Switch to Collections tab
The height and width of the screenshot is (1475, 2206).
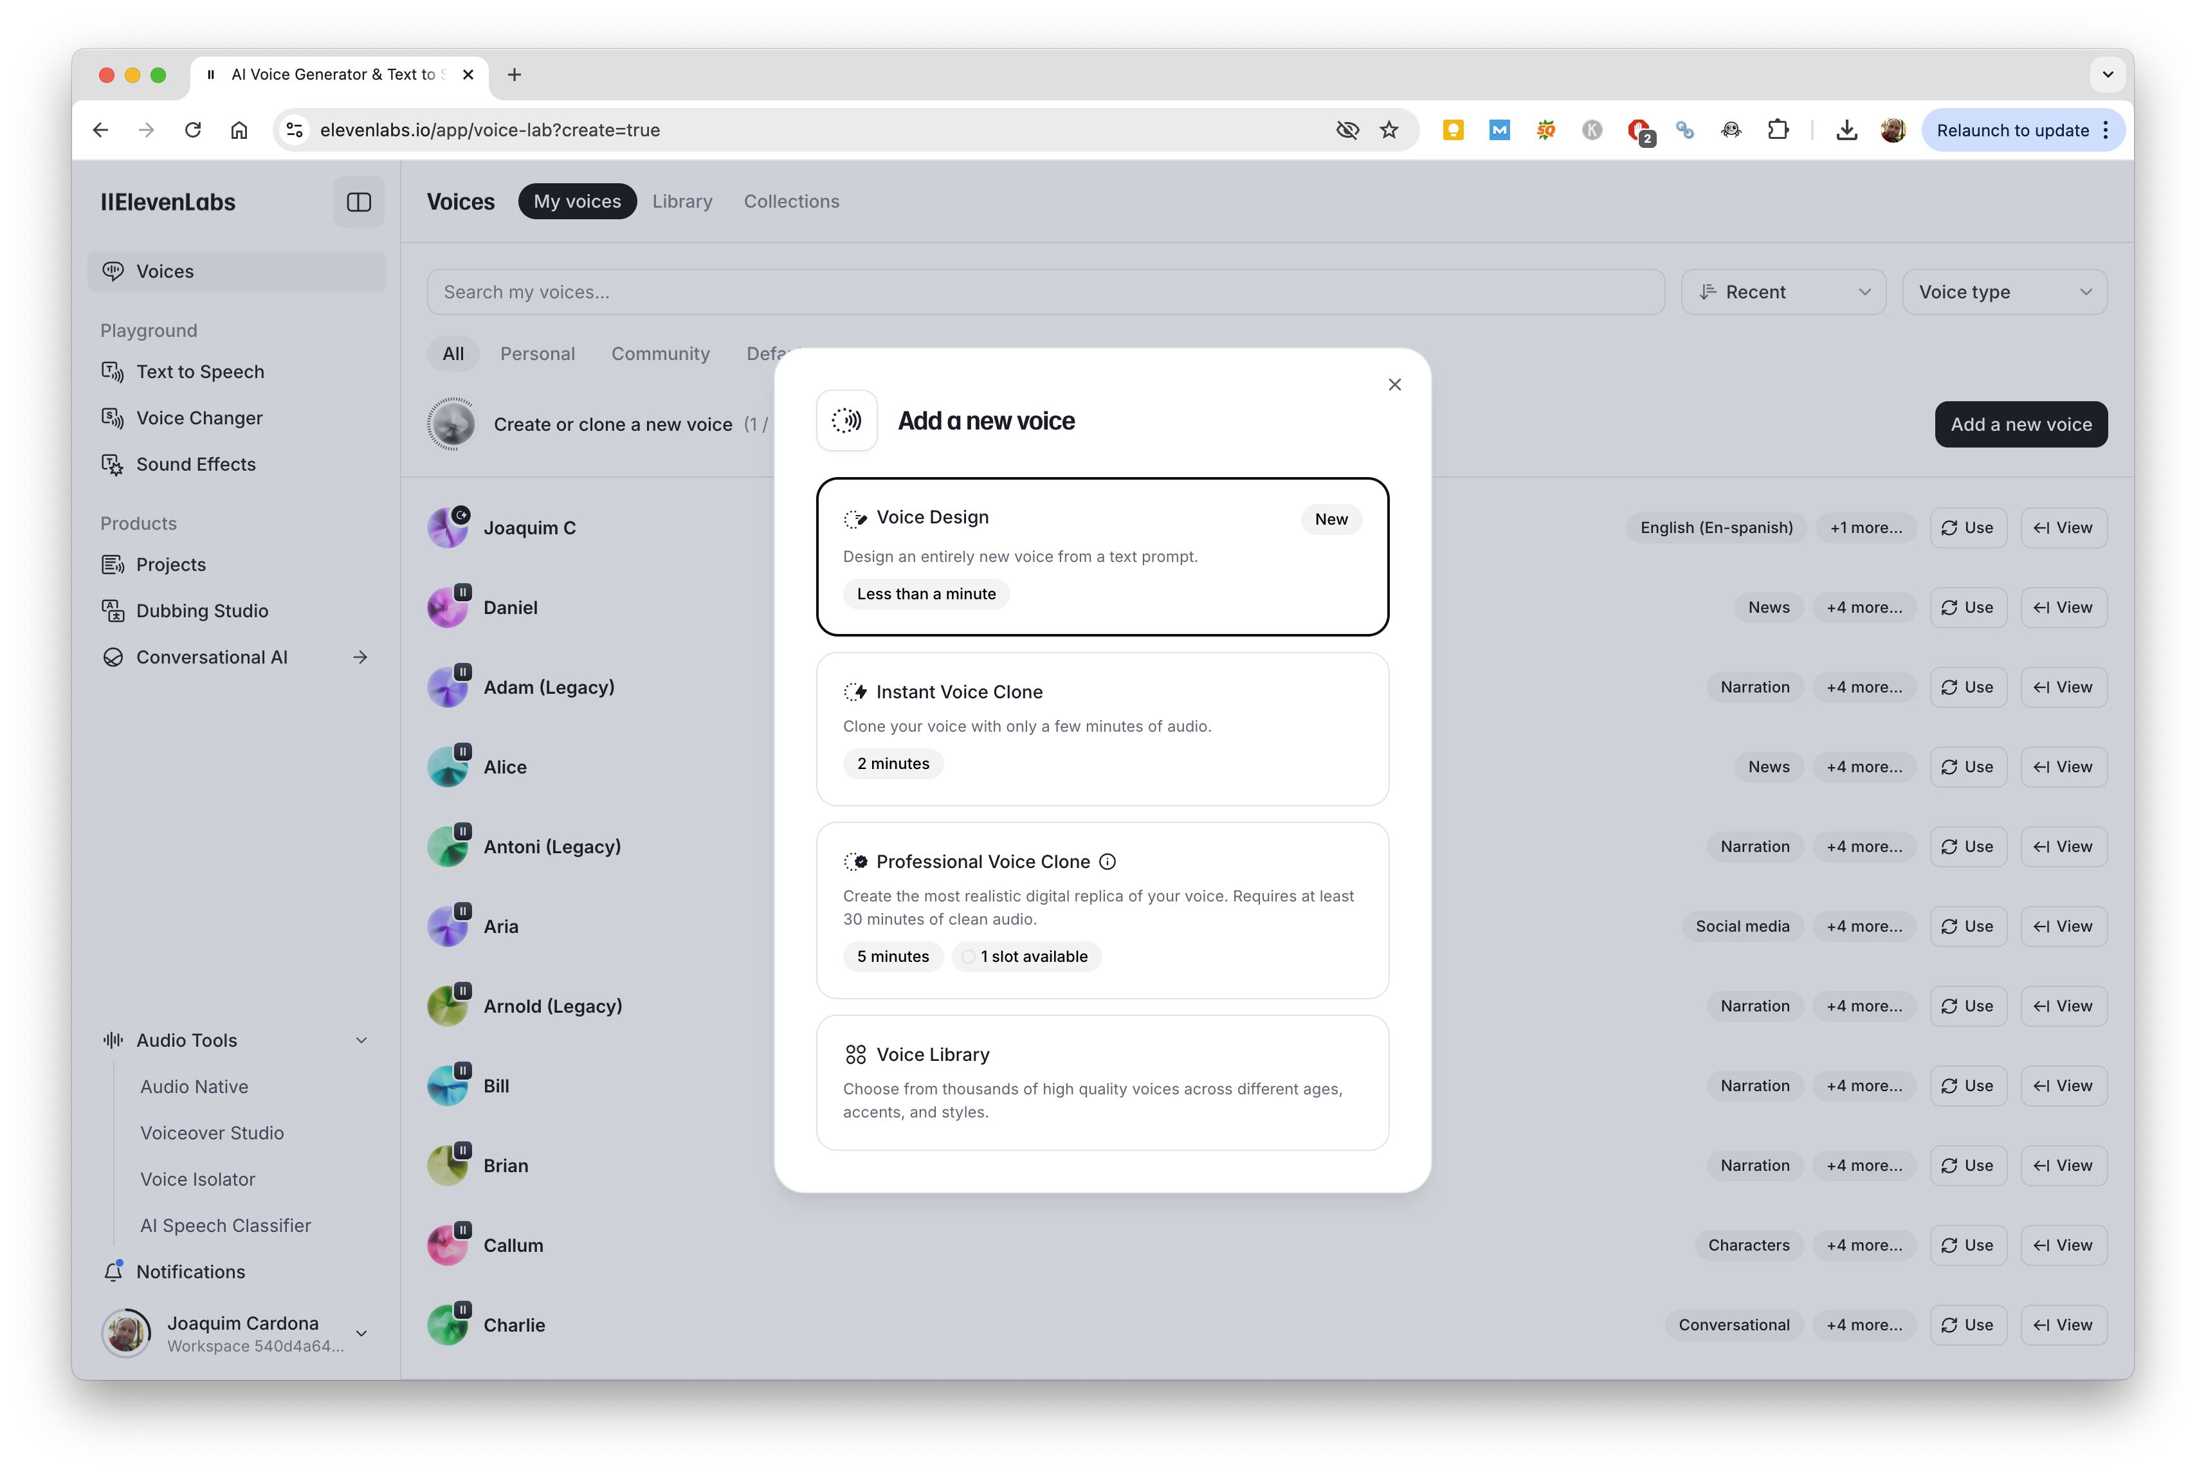[791, 201]
